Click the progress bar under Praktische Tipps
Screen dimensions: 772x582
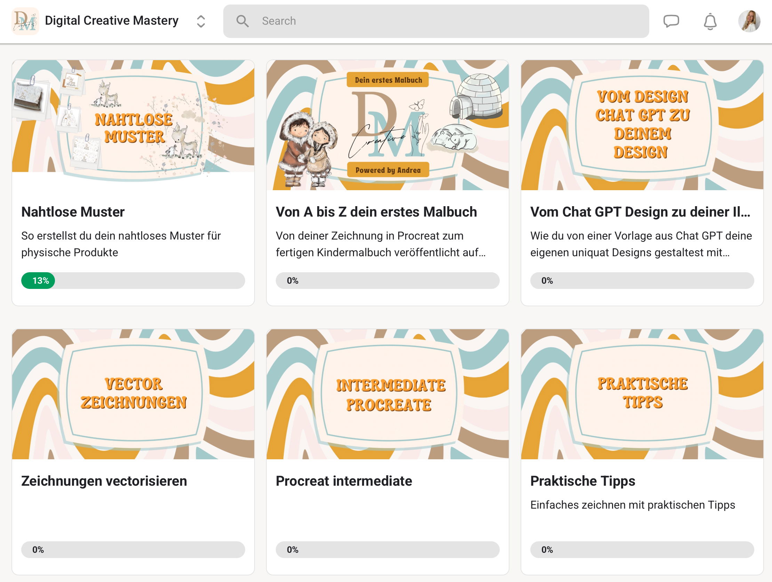click(642, 550)
